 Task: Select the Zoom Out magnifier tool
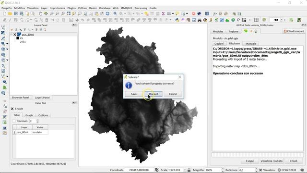coord(57,13)
